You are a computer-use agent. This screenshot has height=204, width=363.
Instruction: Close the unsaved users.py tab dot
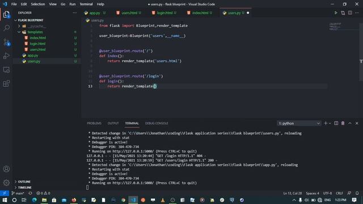tap(248, 12)
